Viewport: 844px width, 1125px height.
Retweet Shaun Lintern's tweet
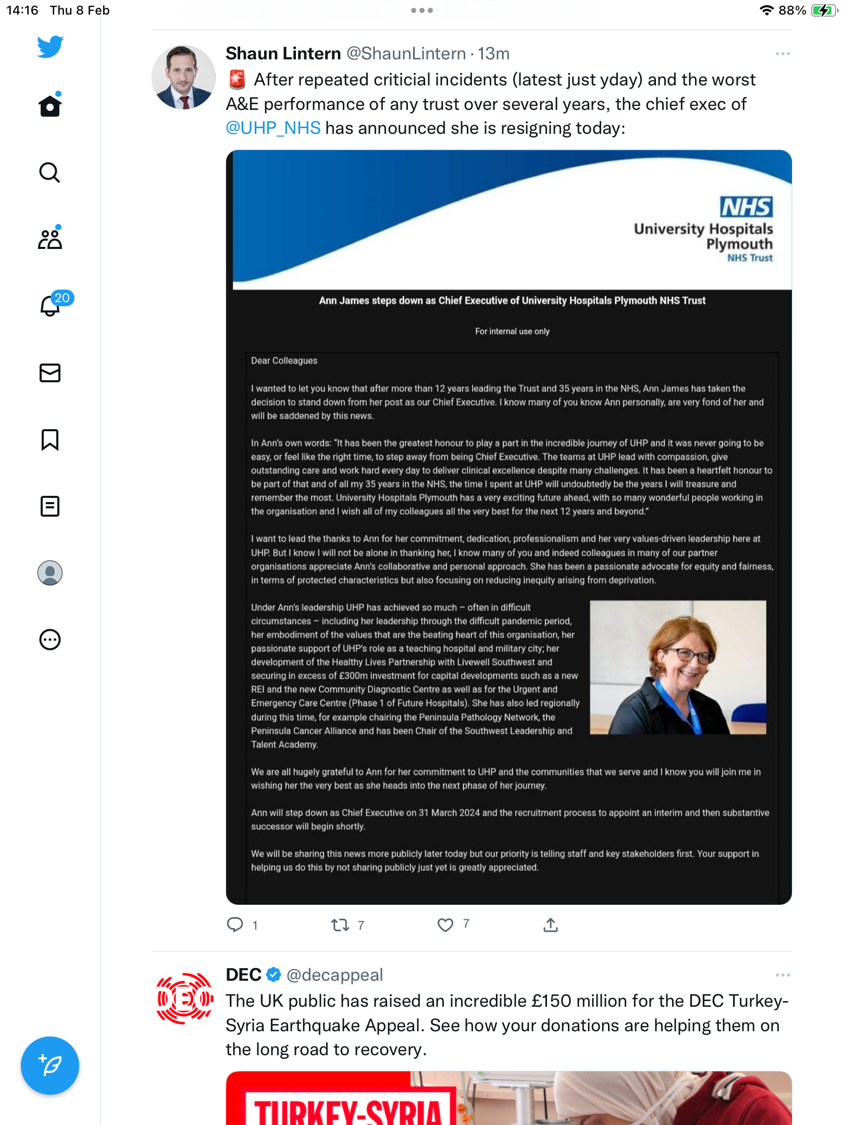340,925
